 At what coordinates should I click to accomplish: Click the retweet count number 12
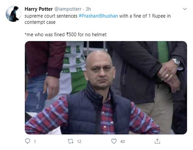coord(79,141)
